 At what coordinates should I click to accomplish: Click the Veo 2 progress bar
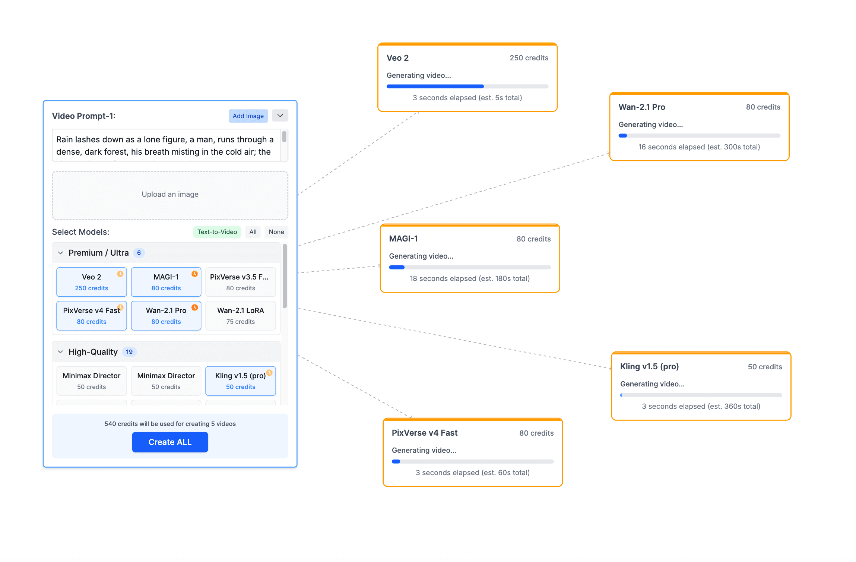(467, 86)
